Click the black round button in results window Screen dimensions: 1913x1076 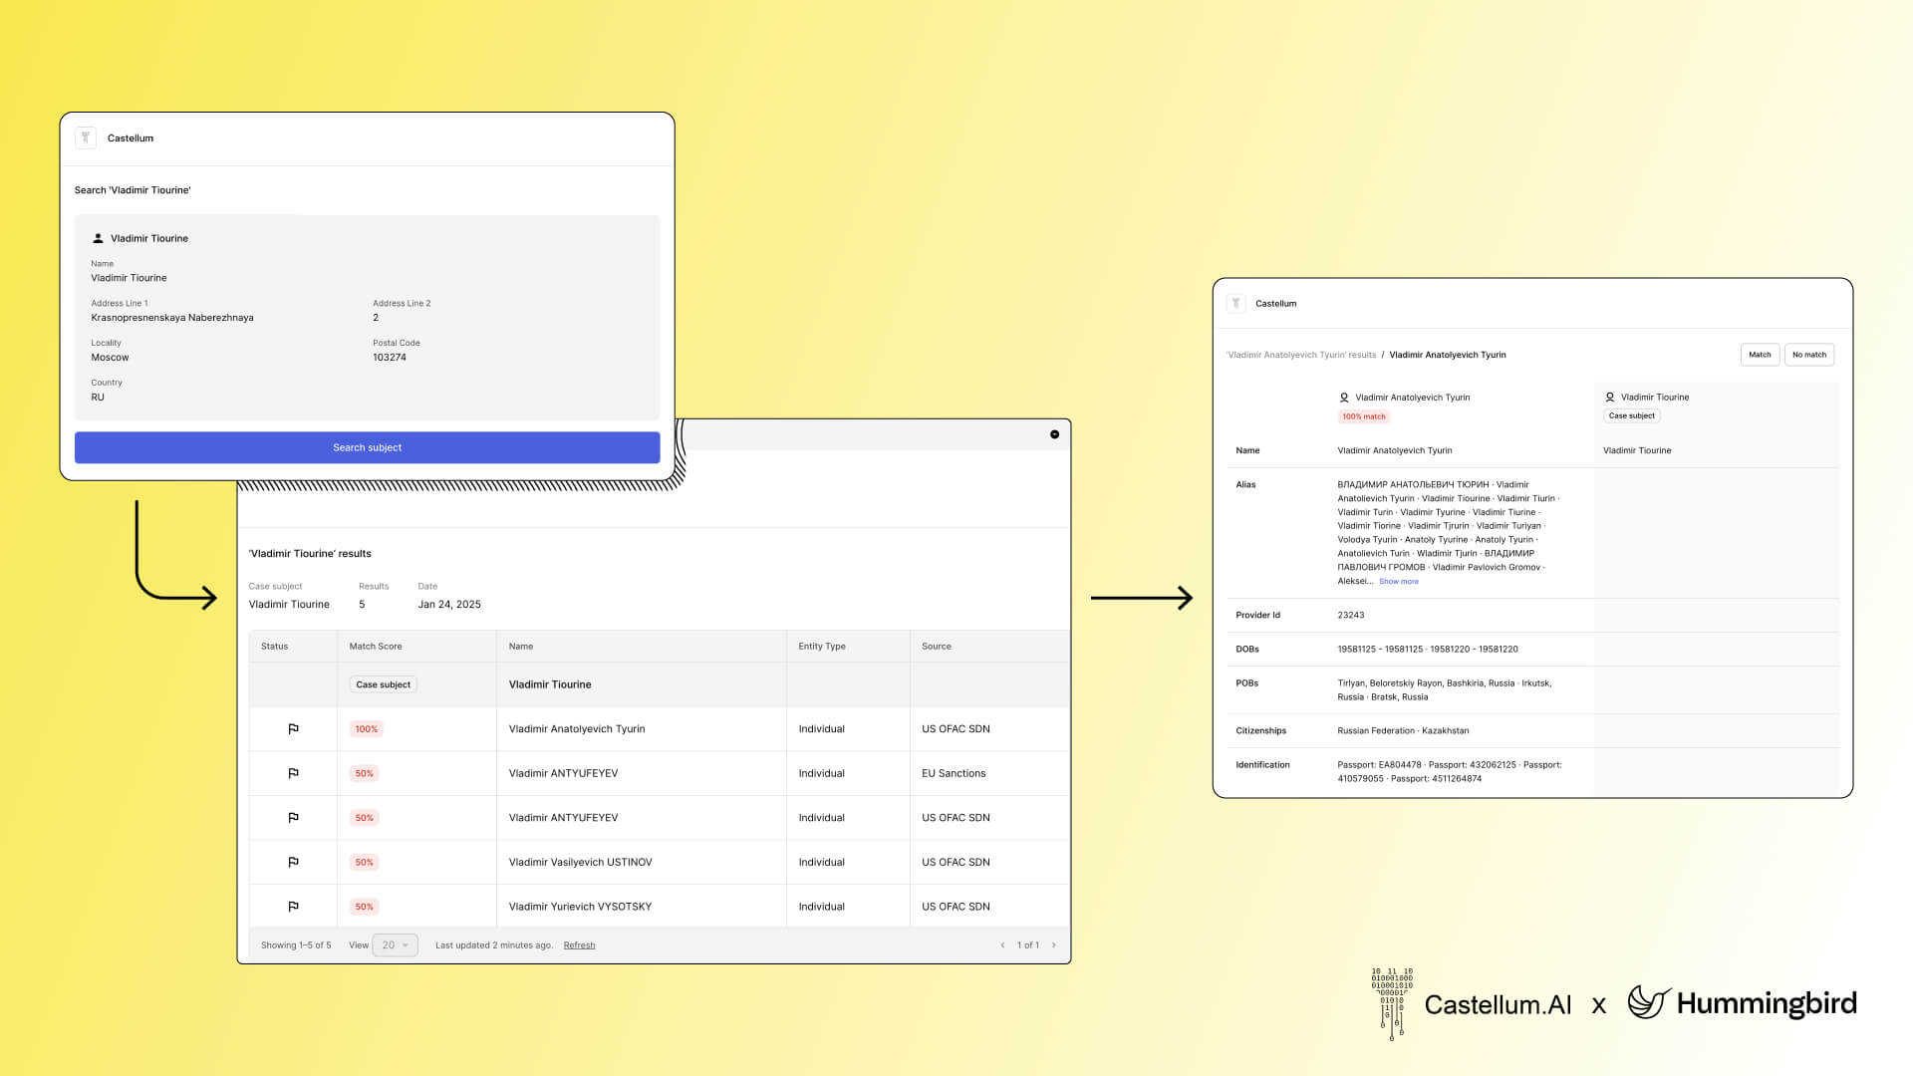pos(1054,434)
